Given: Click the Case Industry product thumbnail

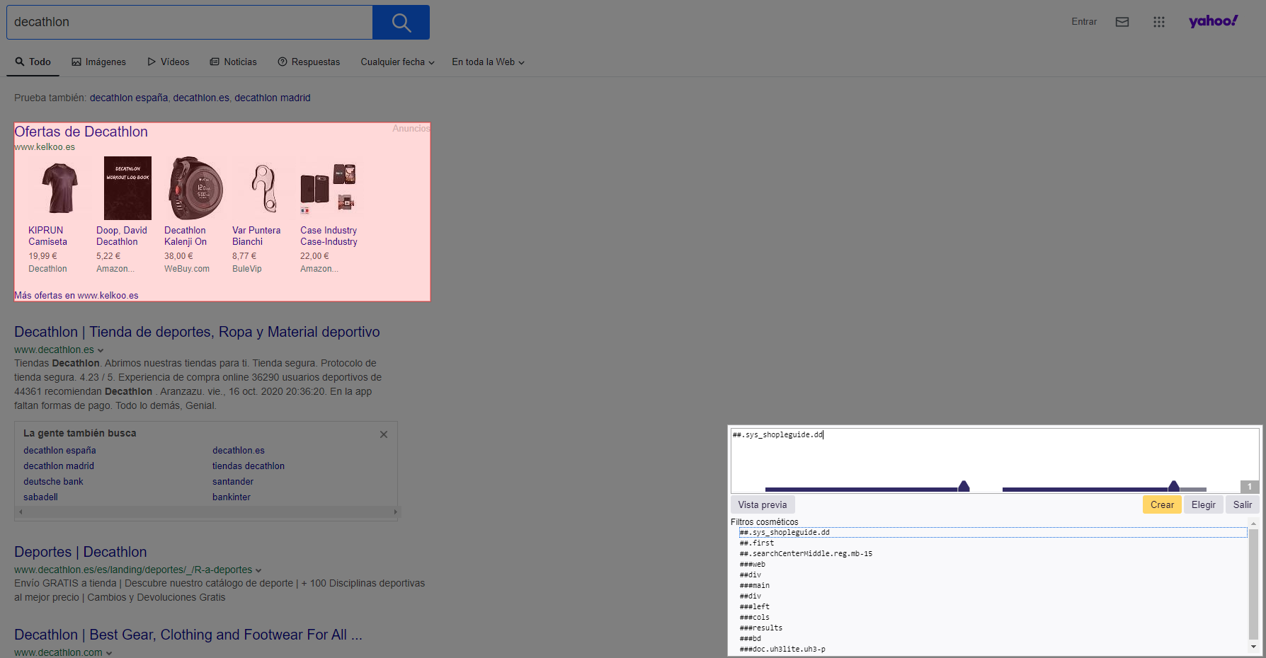Looking at the screenshot, I should (x=328, y=188).
